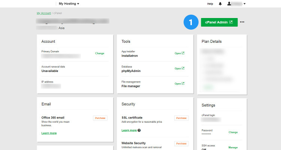Manage SSH access setting
The height and width of the screenshot is (150, 281).
[x=233, y=147]
